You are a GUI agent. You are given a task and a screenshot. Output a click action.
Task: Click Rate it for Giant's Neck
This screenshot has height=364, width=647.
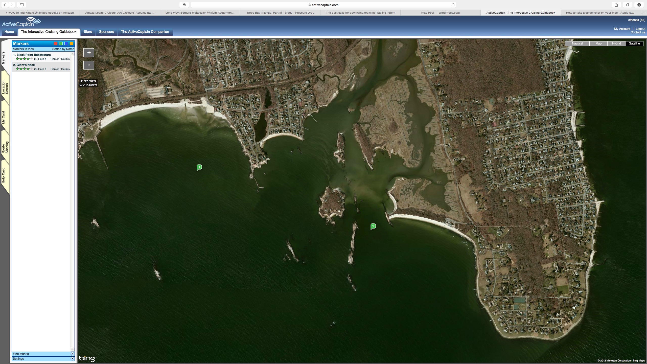[42, 69]
